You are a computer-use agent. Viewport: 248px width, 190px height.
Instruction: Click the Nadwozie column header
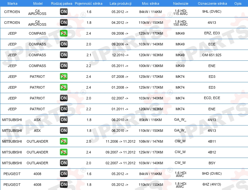click(181, 3)
